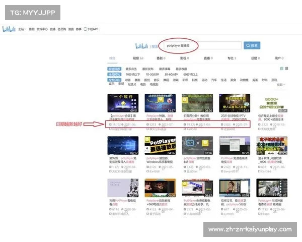Switch to the 视频 results tab
This screenshot has height=242, width=302.
[138, 58]
